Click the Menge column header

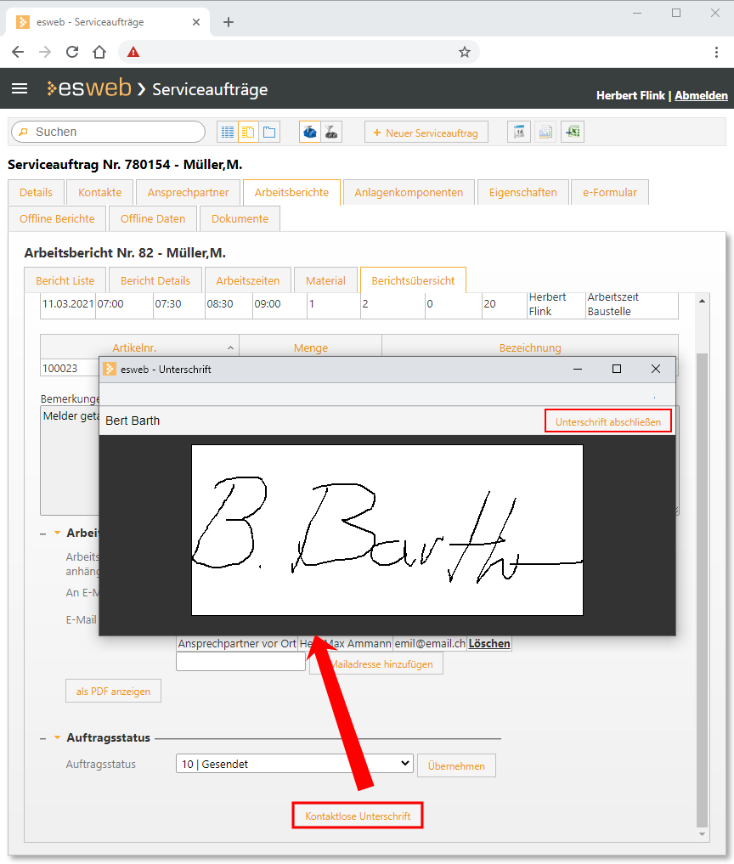310,347
